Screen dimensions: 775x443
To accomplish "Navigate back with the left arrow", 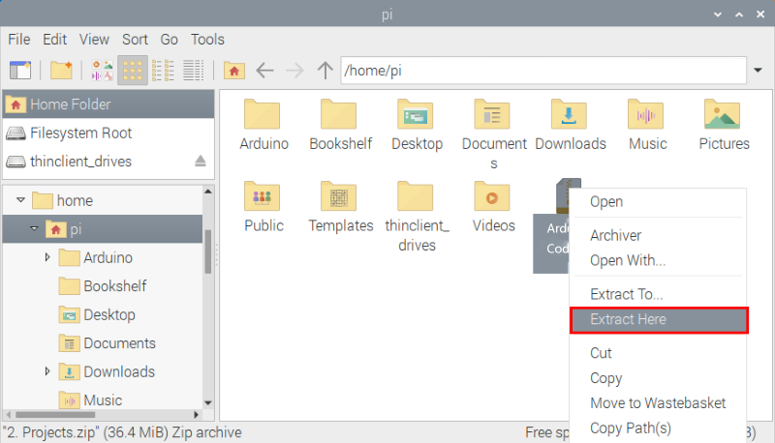I will 264,71.
